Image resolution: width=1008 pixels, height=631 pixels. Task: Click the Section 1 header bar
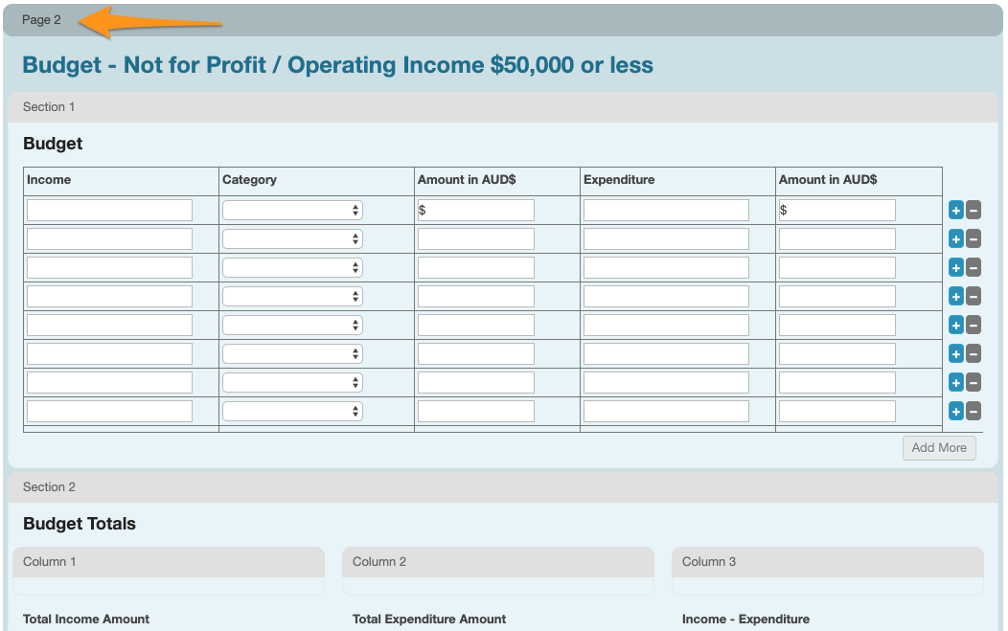point(503,107)
